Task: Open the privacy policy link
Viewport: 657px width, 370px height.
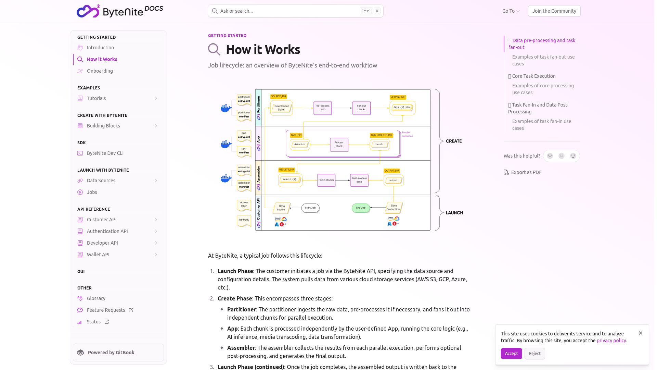Action: pyautogui.click(x=611, y=341)
